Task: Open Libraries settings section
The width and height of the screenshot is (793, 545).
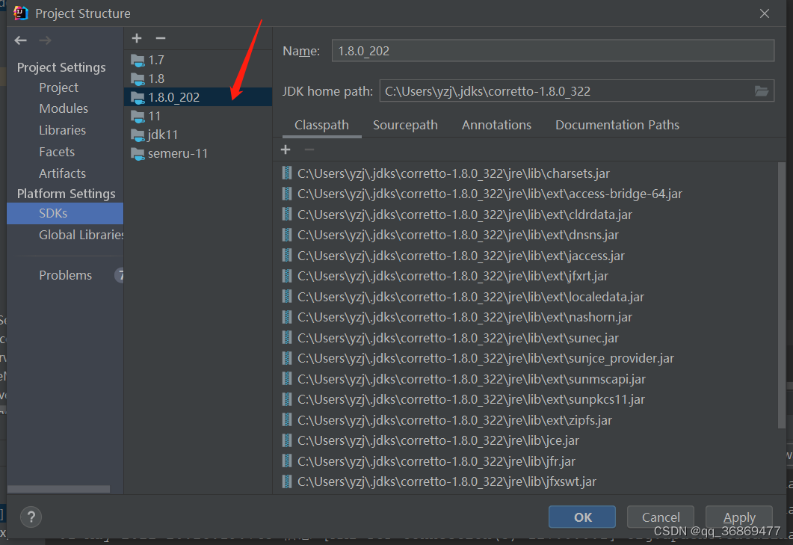Action: [63, 131]
